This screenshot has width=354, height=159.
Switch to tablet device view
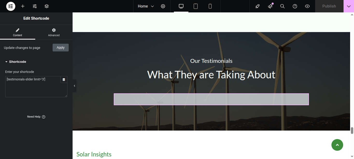pos(196,6)
